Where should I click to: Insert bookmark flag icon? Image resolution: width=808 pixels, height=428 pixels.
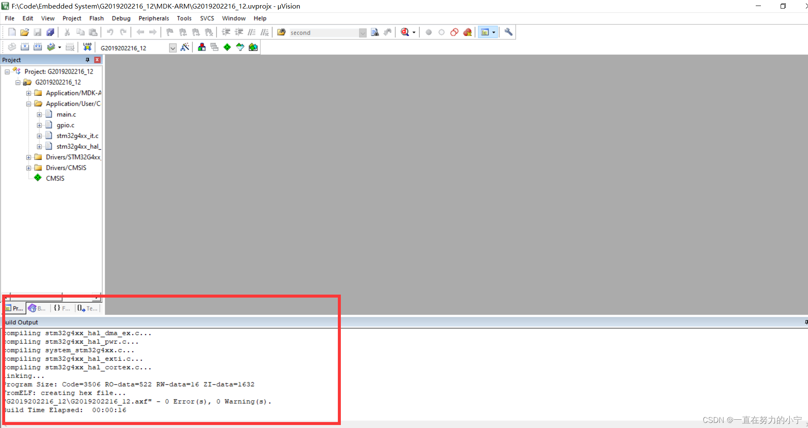point(170,32)
